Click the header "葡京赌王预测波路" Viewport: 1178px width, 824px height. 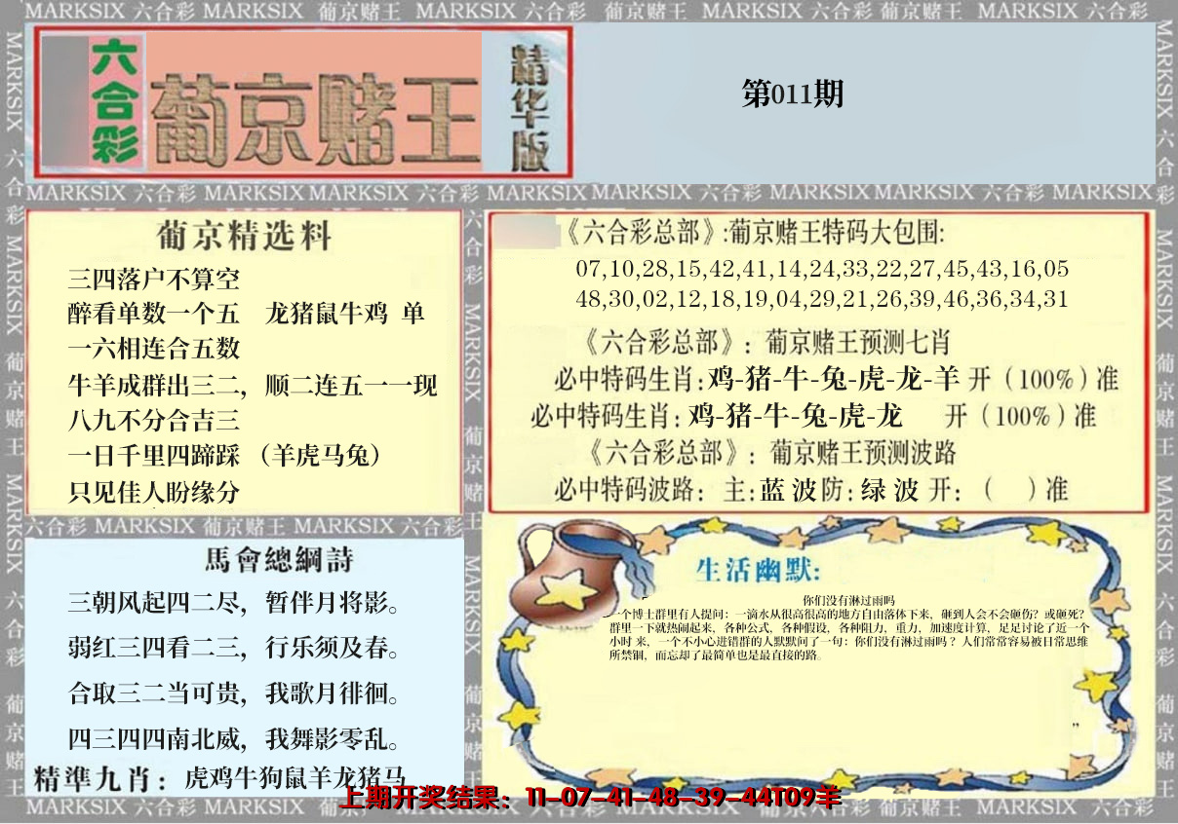[x=863, y=453]
